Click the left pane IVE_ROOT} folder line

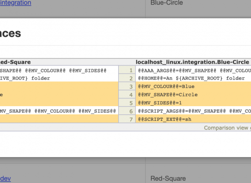pyautogui.click(x=25, y=78)
